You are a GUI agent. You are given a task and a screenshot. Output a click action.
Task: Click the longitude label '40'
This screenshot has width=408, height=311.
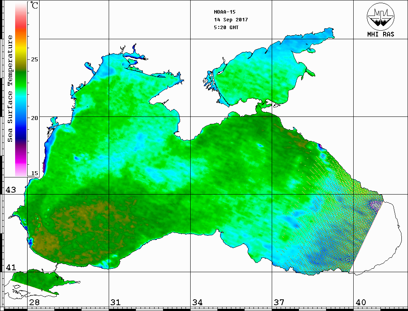point(361,302)
